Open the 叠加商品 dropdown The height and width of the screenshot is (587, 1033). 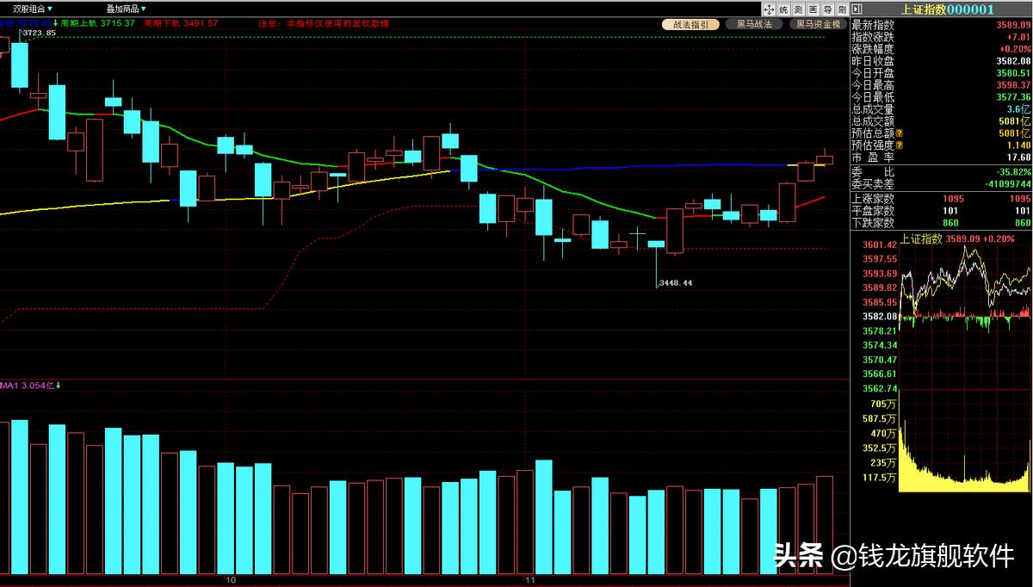point(128,8)
